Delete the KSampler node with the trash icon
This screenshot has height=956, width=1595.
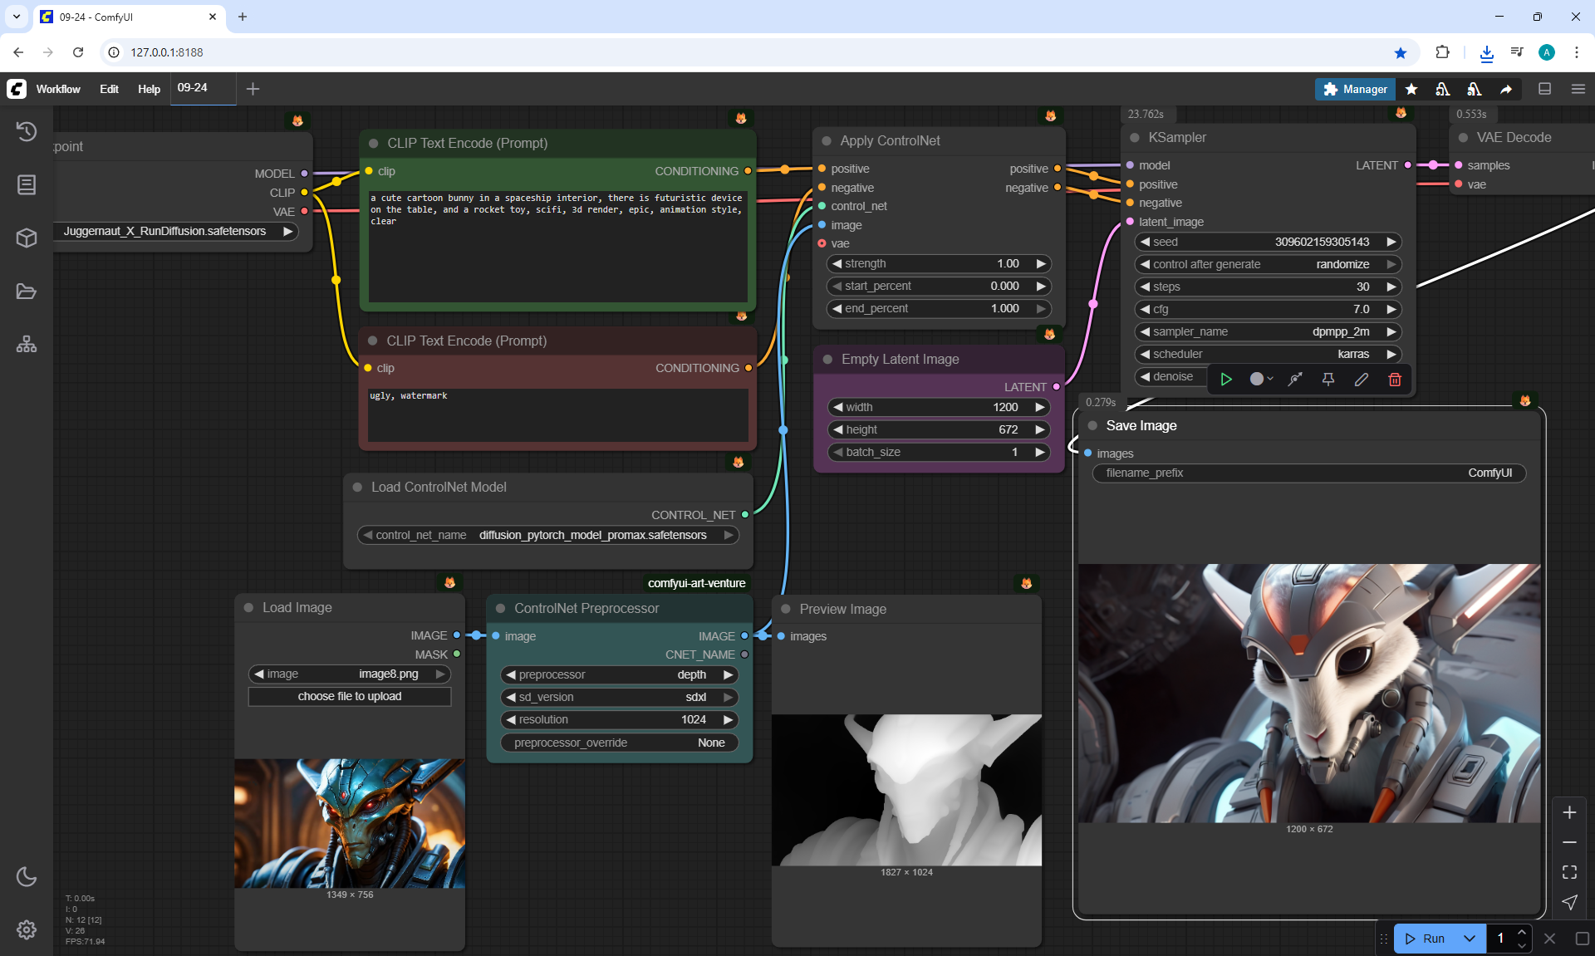point(1395,380)
